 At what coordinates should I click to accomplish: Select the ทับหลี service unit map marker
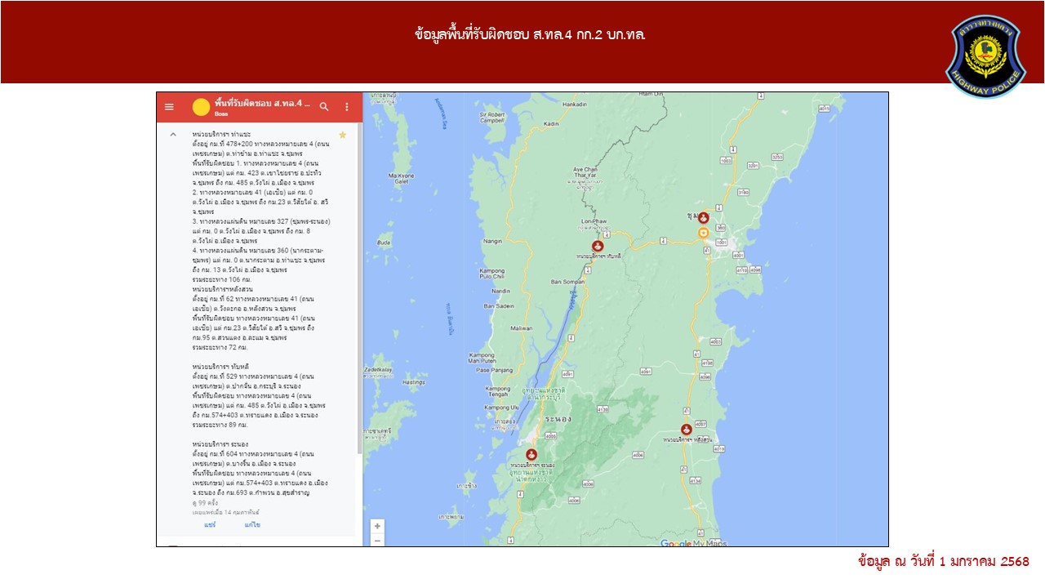point(598,246)
